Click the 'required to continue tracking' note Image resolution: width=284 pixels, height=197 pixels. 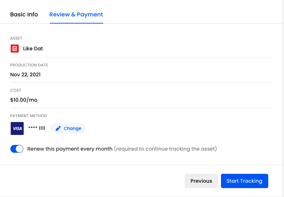point(165,149)
